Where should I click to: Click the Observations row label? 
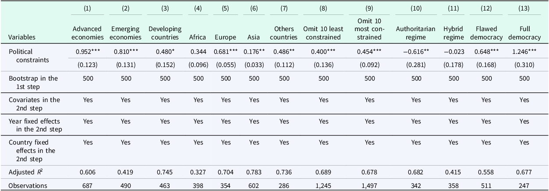pos(28,186)
